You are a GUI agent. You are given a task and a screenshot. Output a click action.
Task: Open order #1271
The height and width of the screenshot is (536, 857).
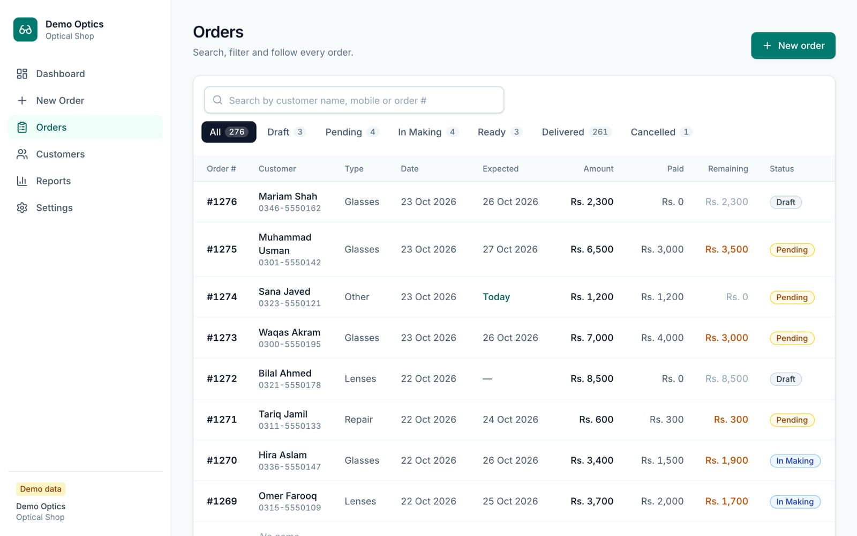(514, 420)
